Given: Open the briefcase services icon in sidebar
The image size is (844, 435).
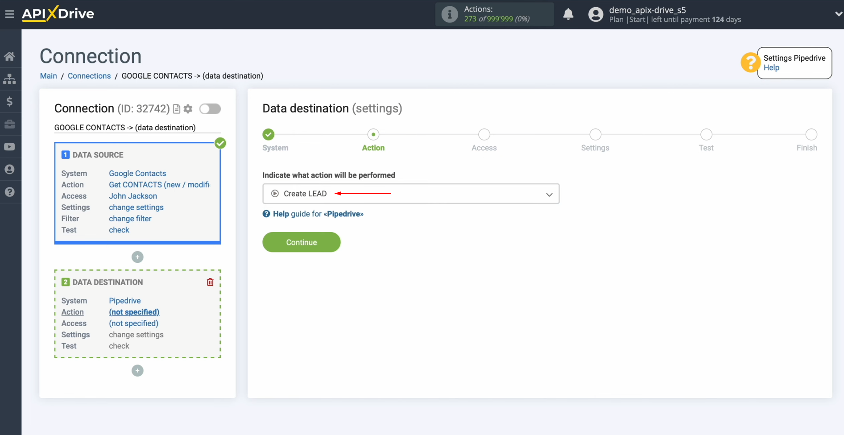Looking at the screenshot, I should (x=10, y=124).
